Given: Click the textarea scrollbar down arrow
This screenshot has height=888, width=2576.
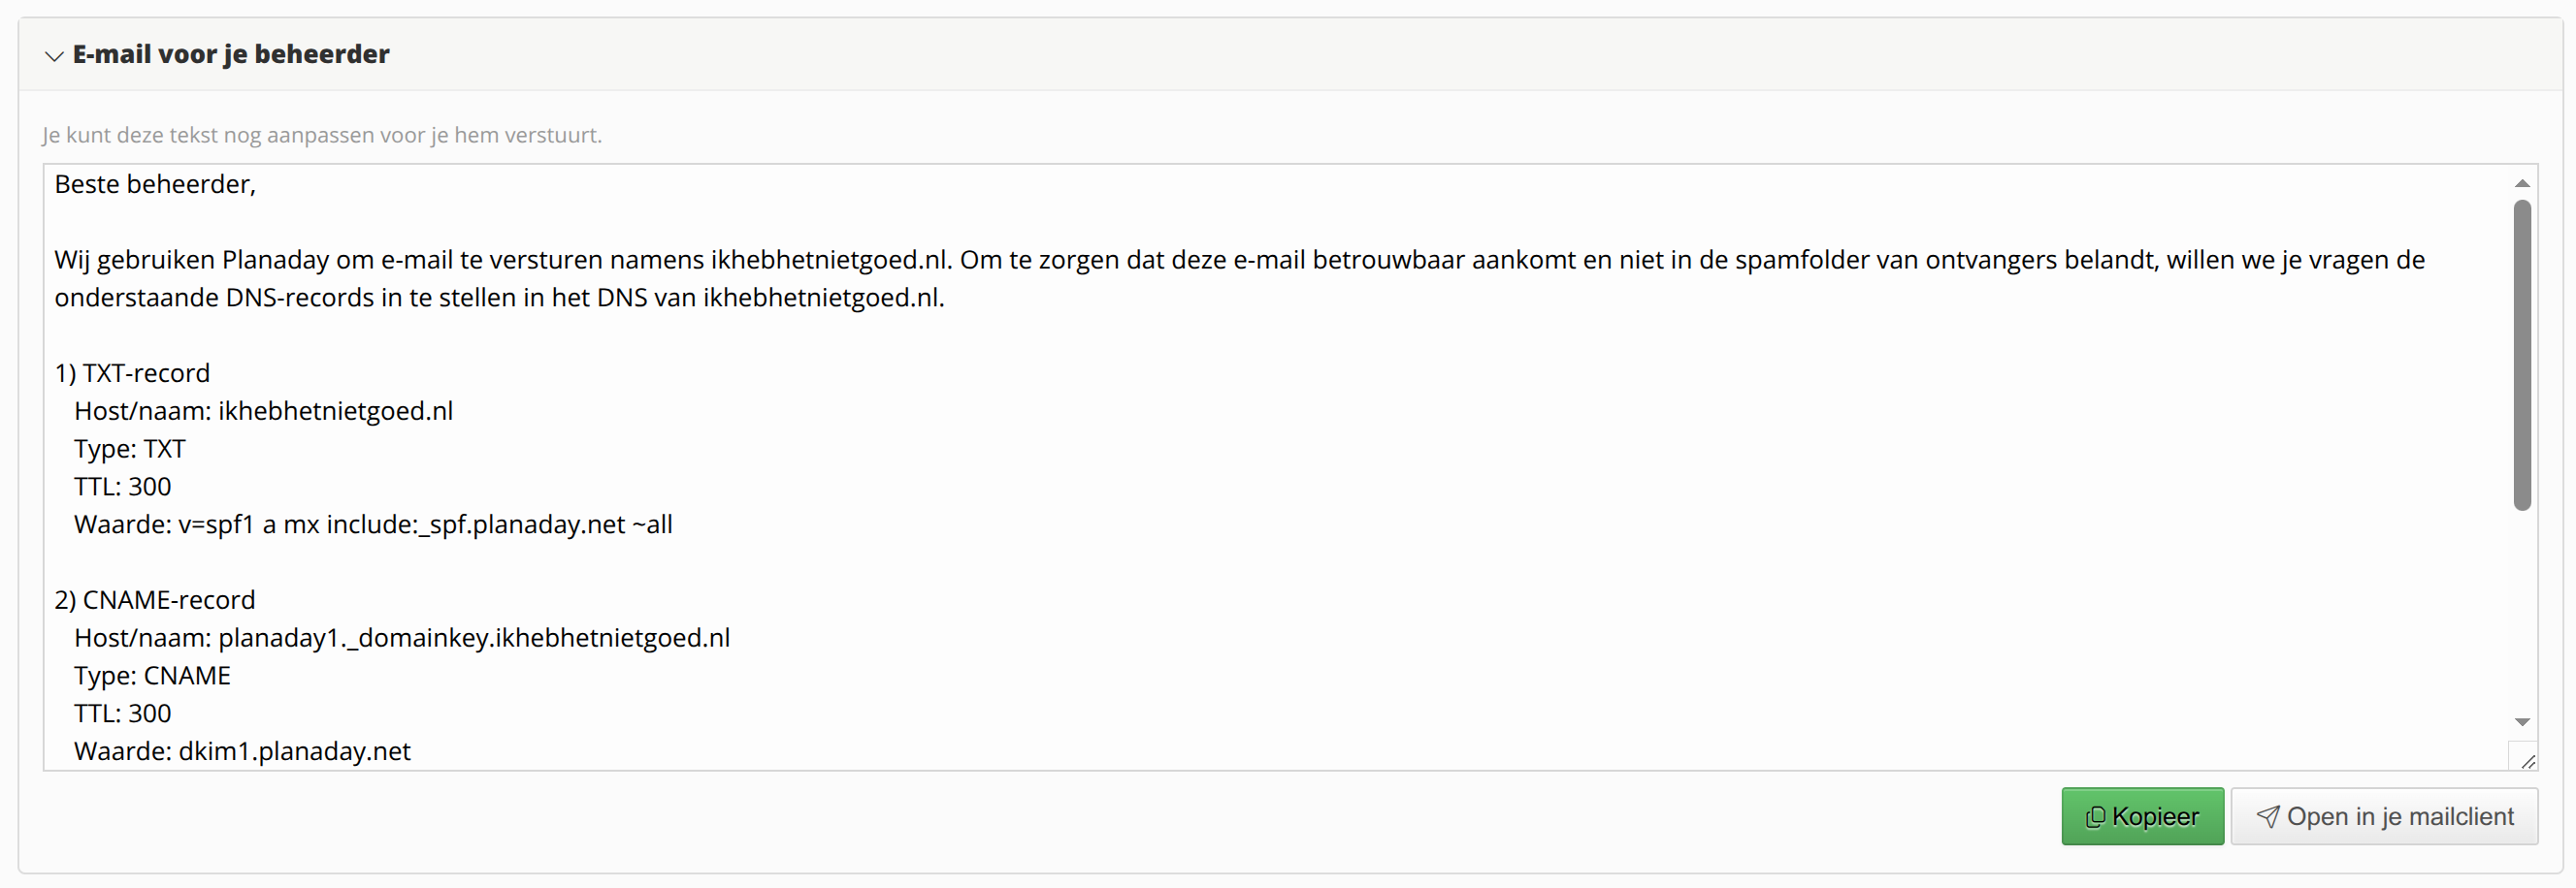Looking at the screenshot, I should [x=2522, y=722].
